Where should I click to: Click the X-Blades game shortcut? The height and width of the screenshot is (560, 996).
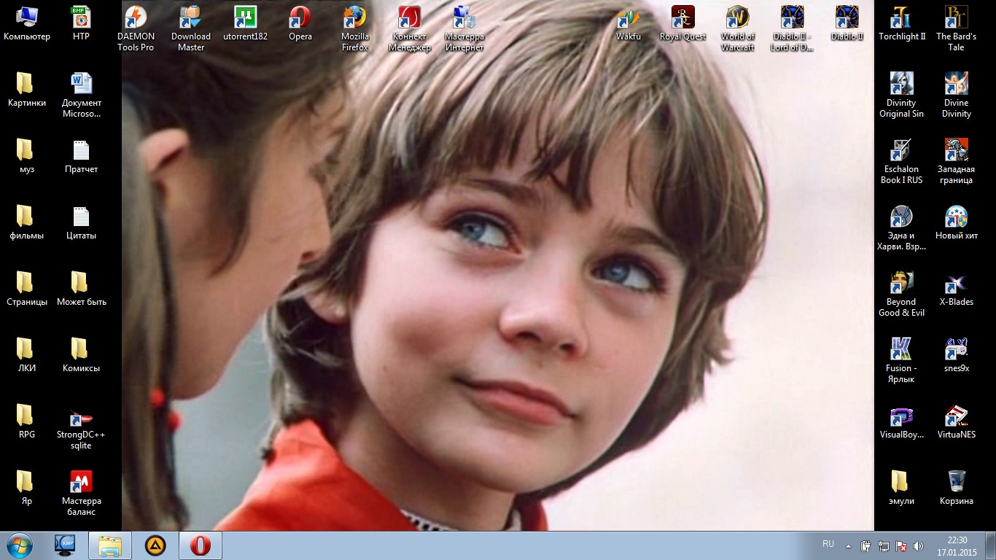pos(956,289)
